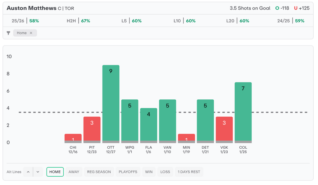
Task: Select the PLAYOFFS filter
Action: 128,172
